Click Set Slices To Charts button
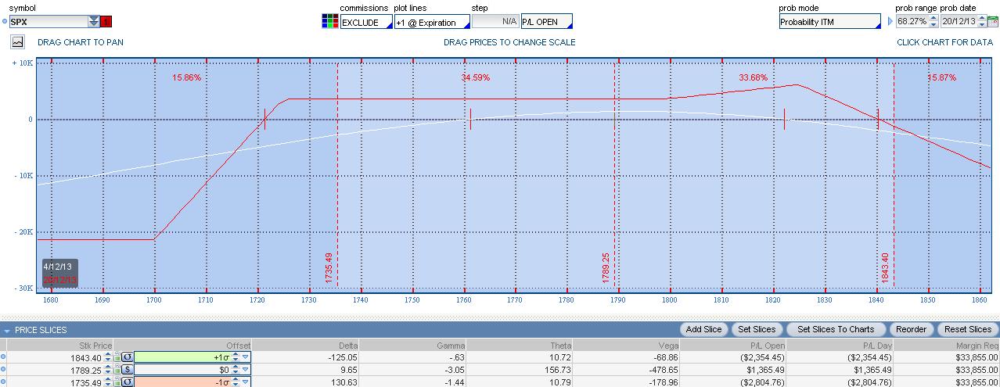This screenshot has width=1000, height=387. tap(835, 329)
